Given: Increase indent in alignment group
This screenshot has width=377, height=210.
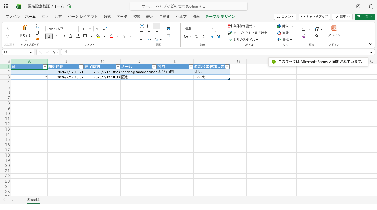Looking at the screenshot, I should [149, 40].
